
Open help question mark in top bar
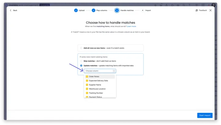click(x=189, y=5)
